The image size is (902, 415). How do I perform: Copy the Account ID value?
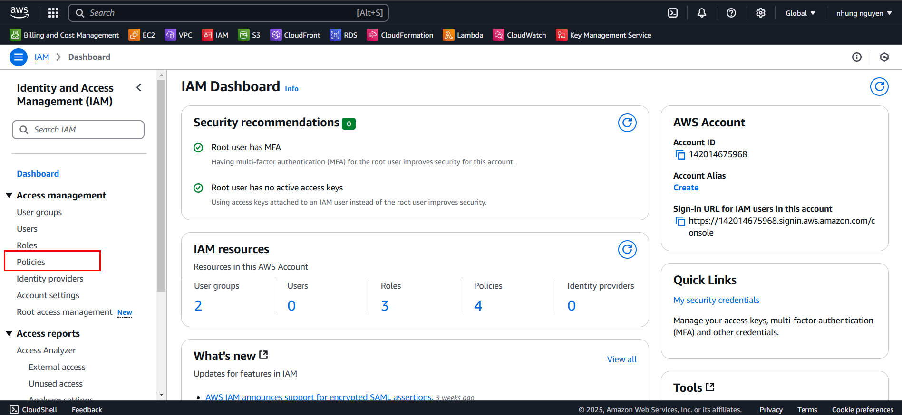680,155
